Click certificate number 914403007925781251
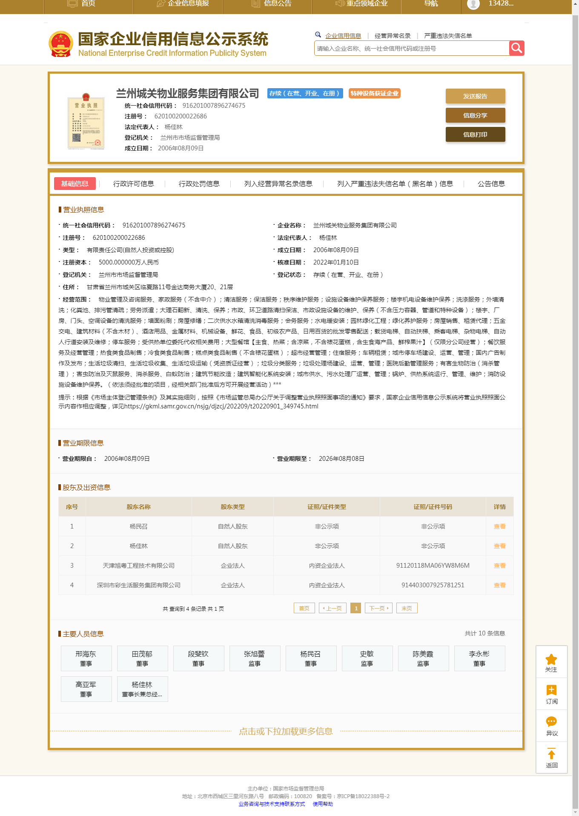Image resolution: width=579 pixels, height=816 pixels. point(433,585)
